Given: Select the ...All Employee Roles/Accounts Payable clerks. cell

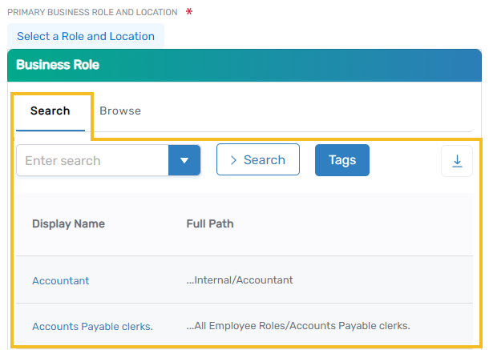Looking at the screenshot, I should point(298,326).
